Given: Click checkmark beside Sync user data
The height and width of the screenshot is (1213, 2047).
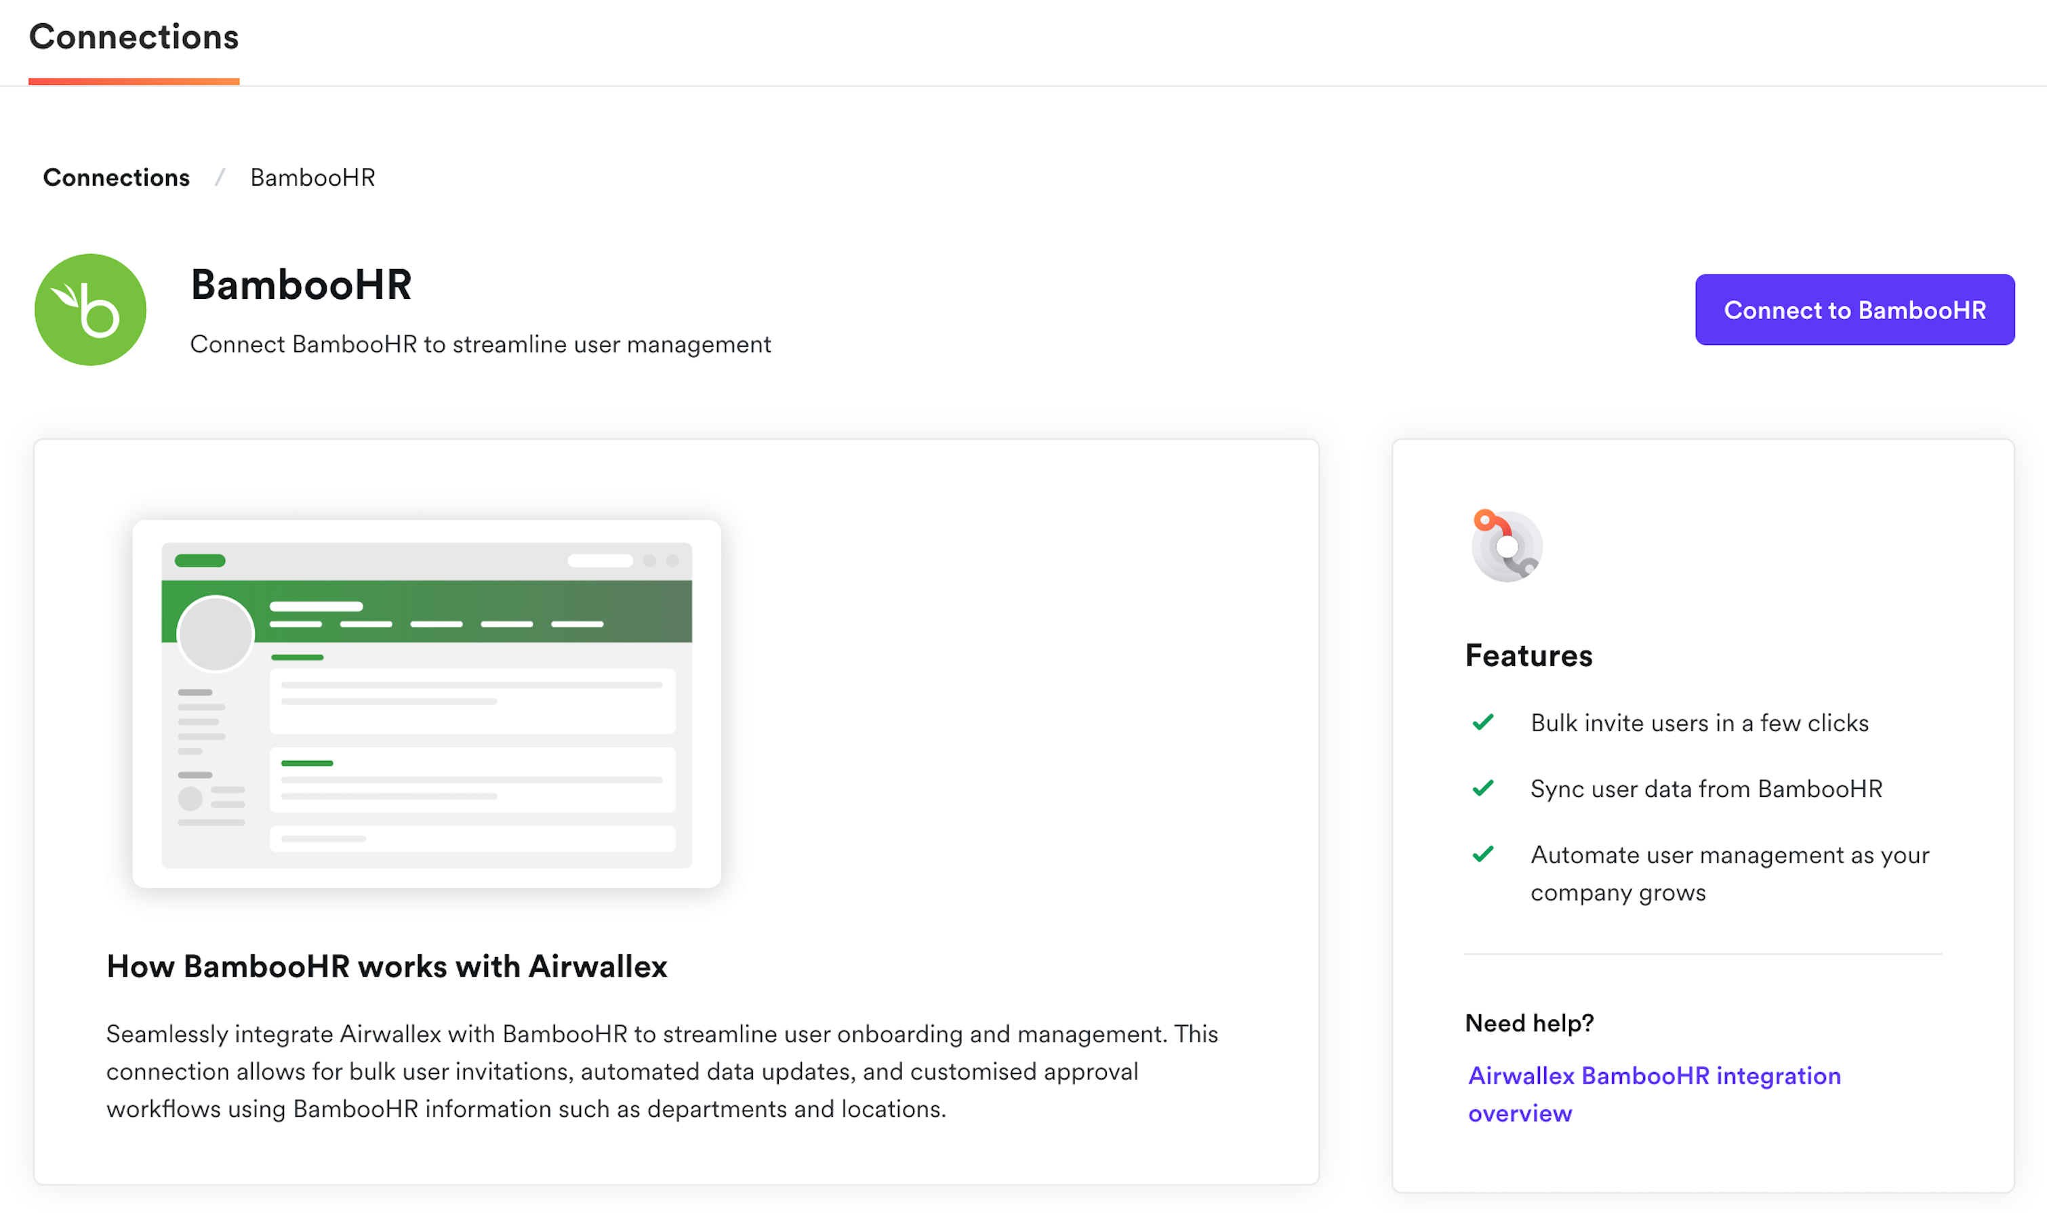Looking at the screenshot, I should pyautogui.click(x=1483, y=789).
